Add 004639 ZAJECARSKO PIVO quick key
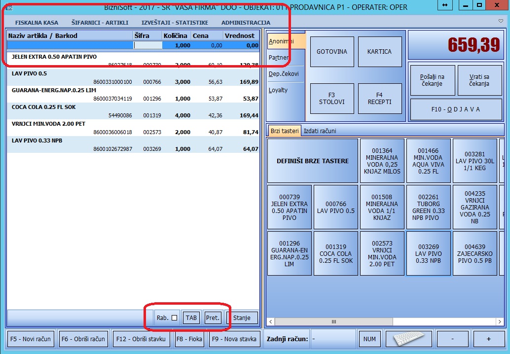510x354 pixels. click(x=475, y=253)
